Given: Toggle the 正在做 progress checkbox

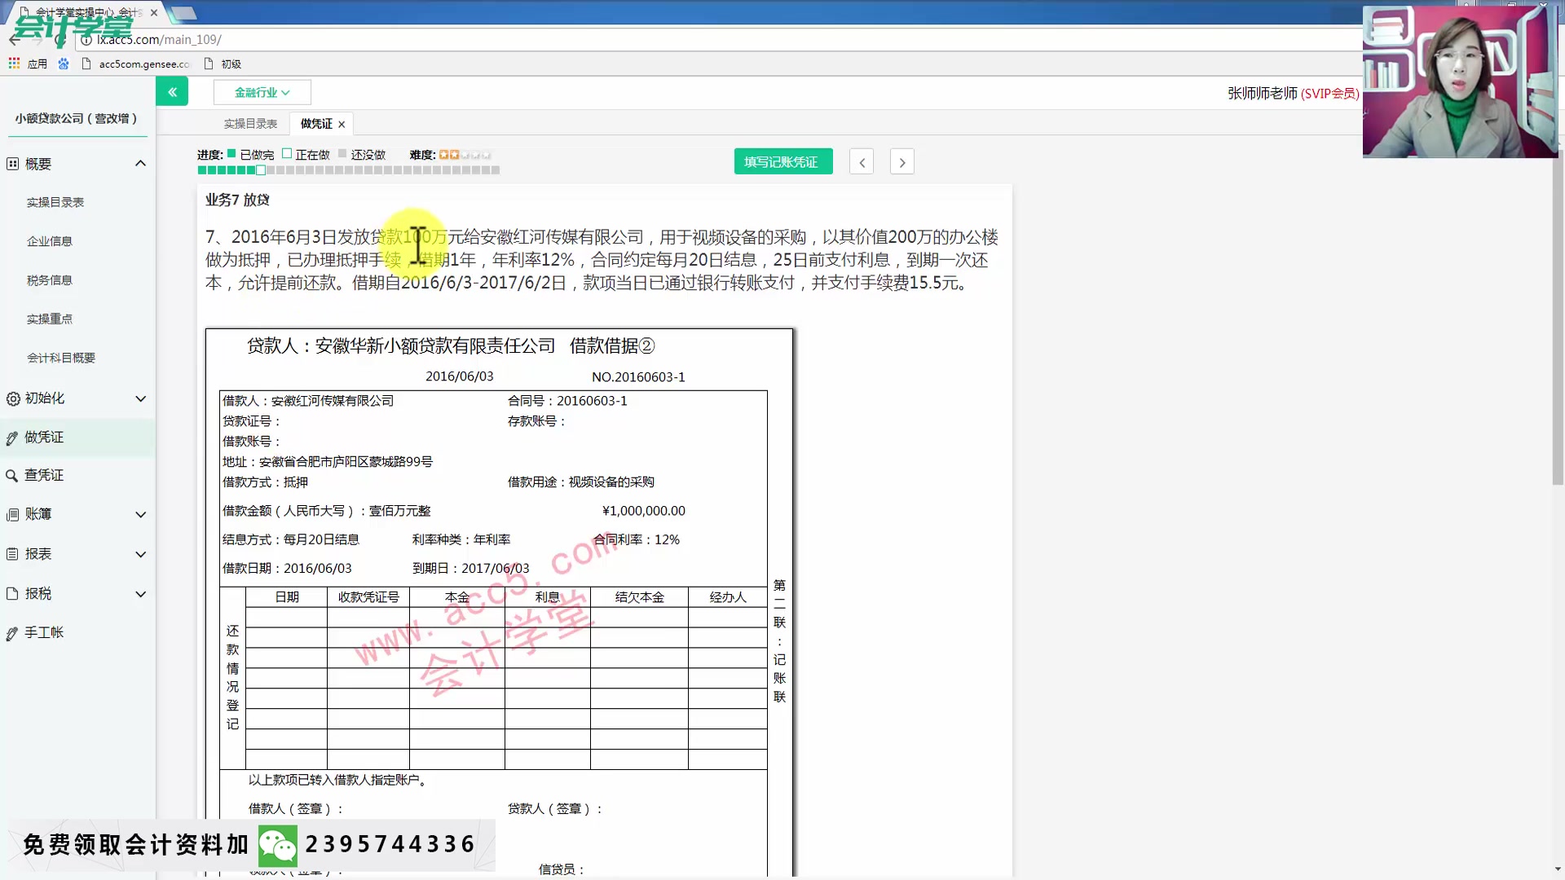Looking at the screenshot, I should tap(287, 152).
